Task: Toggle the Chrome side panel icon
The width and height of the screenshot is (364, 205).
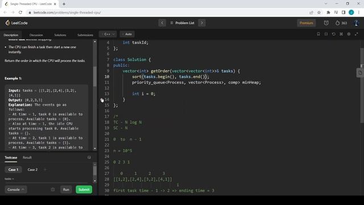Action: (344, 13)
